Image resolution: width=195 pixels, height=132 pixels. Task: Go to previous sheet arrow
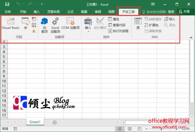[8, 122]
